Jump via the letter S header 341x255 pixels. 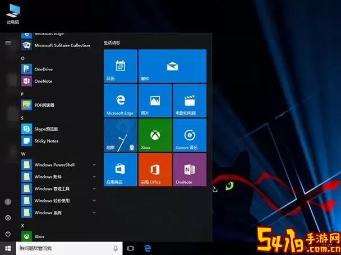tap(22, 118)
